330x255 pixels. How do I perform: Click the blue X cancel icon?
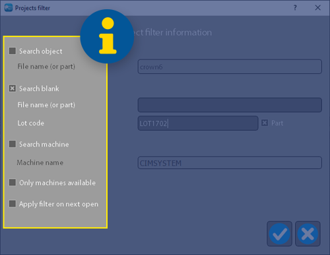(x=308, y=234)
